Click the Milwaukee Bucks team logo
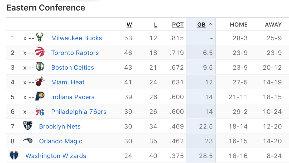This screenshot has width=289, height=163. click(40, 37)
